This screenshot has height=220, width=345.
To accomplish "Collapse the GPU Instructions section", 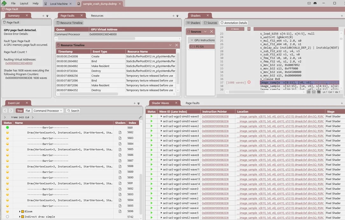I will click(x=192, y=40).
